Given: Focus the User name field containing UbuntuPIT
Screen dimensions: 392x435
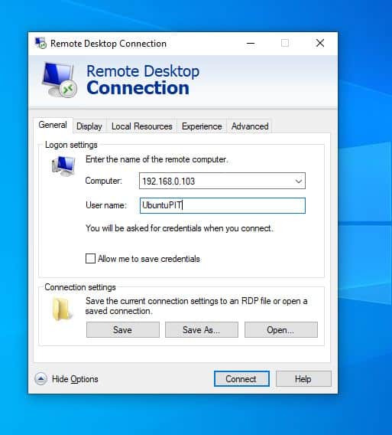Looking at the screenshot, I should [x=222, y=205].
